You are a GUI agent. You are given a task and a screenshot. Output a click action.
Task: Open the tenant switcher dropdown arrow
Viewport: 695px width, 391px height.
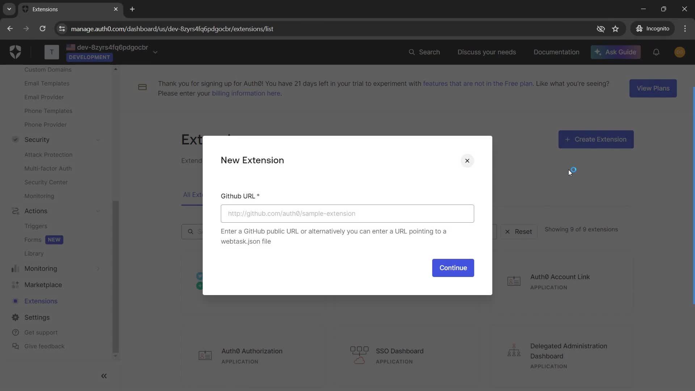[155, 52]
